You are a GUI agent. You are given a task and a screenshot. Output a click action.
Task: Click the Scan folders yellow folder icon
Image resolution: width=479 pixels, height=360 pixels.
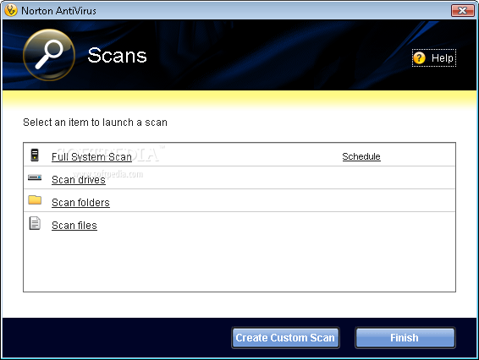pos(35,199)
